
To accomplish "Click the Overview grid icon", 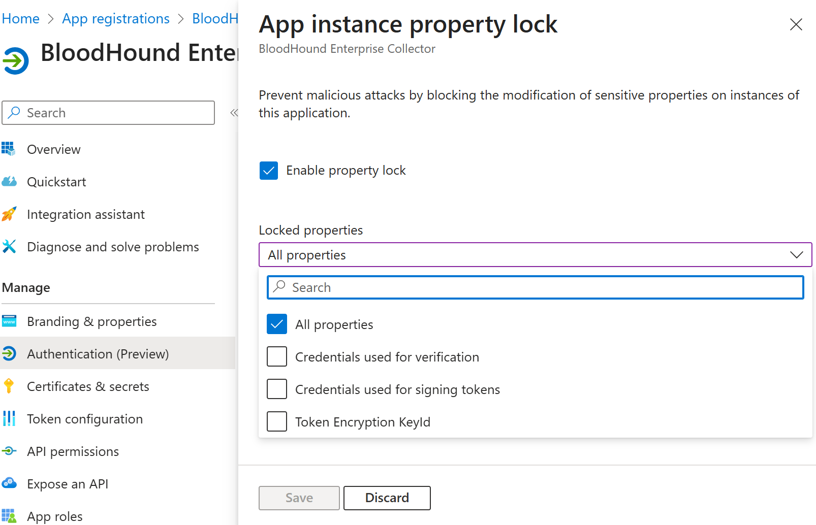I will tap(9, 149).
